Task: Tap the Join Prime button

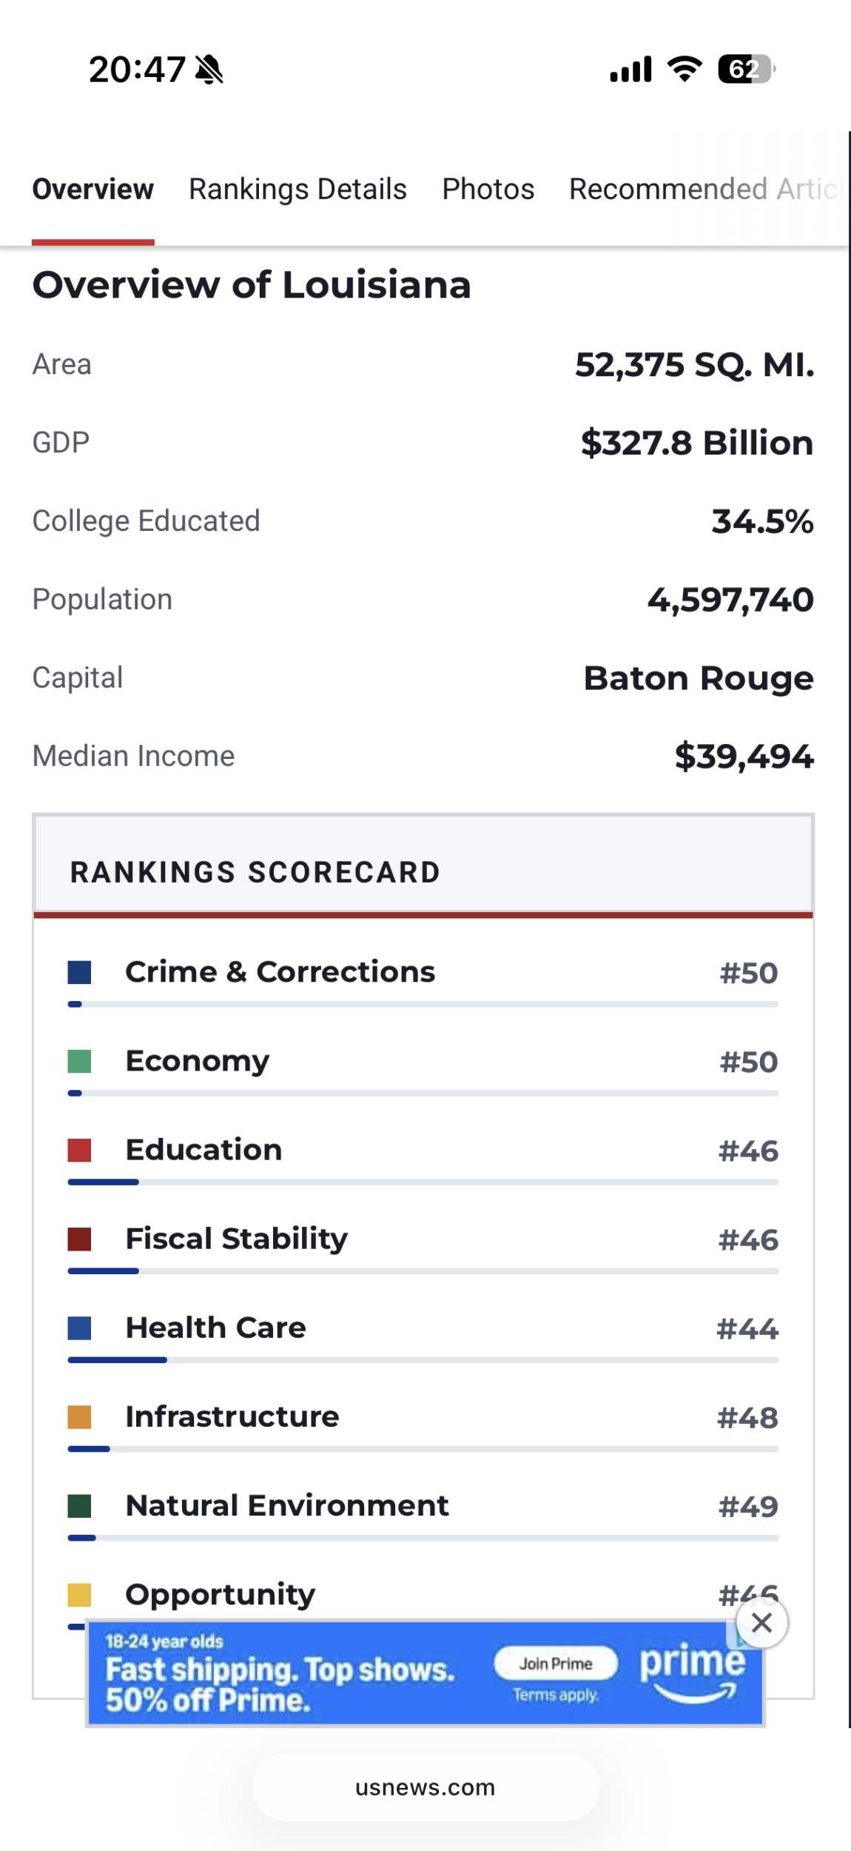Action: (556, 1664)
